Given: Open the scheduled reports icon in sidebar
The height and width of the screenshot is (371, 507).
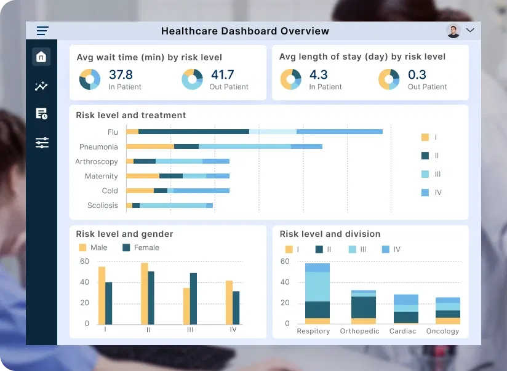Looking at the screenshot, I should pyautogui.click(x=41, y=114).
